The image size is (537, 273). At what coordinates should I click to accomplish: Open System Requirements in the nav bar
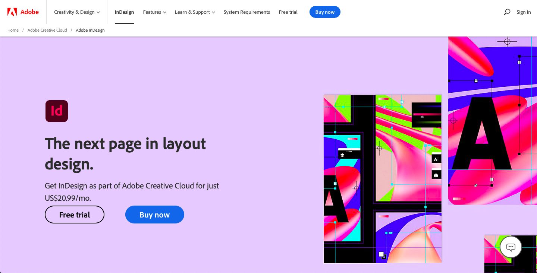click(247, 12)
